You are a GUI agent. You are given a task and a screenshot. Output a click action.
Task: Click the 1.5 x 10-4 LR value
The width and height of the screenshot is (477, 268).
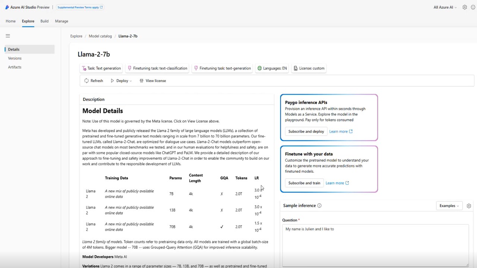click(258, 226)
